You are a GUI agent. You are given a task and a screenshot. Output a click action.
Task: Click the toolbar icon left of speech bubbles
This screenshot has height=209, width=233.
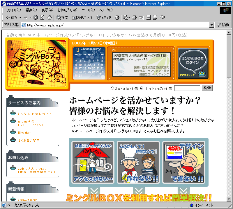(155, 17)
